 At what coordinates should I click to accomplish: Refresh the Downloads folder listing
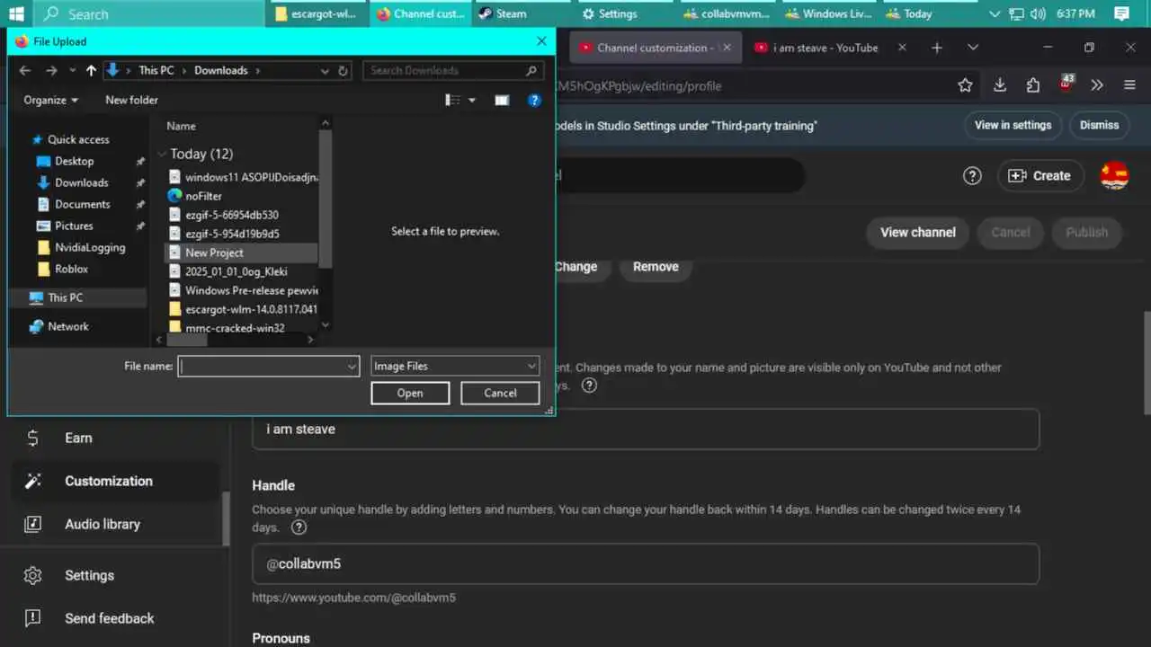pyautogui.click(x=344, y=70)
